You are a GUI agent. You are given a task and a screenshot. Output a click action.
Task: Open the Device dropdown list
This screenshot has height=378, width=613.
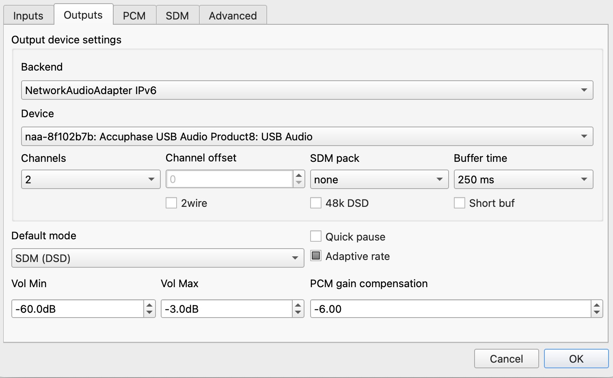tap(307, 136)
